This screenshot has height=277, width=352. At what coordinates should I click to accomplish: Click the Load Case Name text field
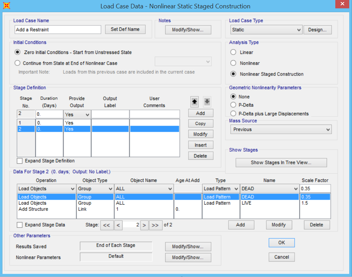pos(57,29)
